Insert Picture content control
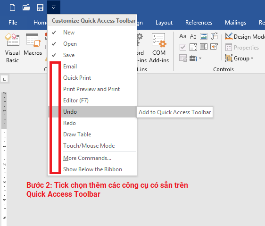265x226 pixels. click(x=204, y=36)
